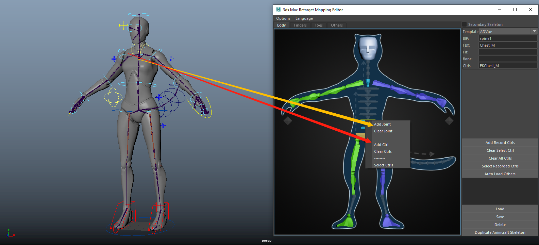
Task: Click the empty recorded controls list box
Action: point(500,191)
